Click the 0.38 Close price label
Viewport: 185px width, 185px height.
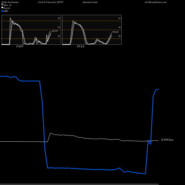click(167, 140)
